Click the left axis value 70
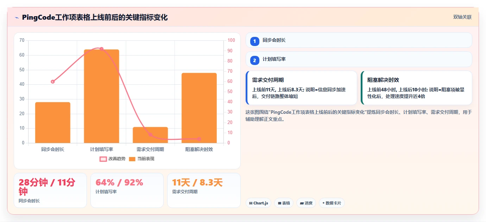The height and width of the screenshot is (222, 486). (22, 40)
